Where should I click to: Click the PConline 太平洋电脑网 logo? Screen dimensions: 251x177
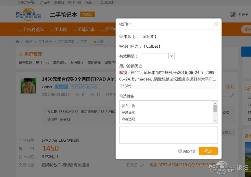click(x=29, y=15)
